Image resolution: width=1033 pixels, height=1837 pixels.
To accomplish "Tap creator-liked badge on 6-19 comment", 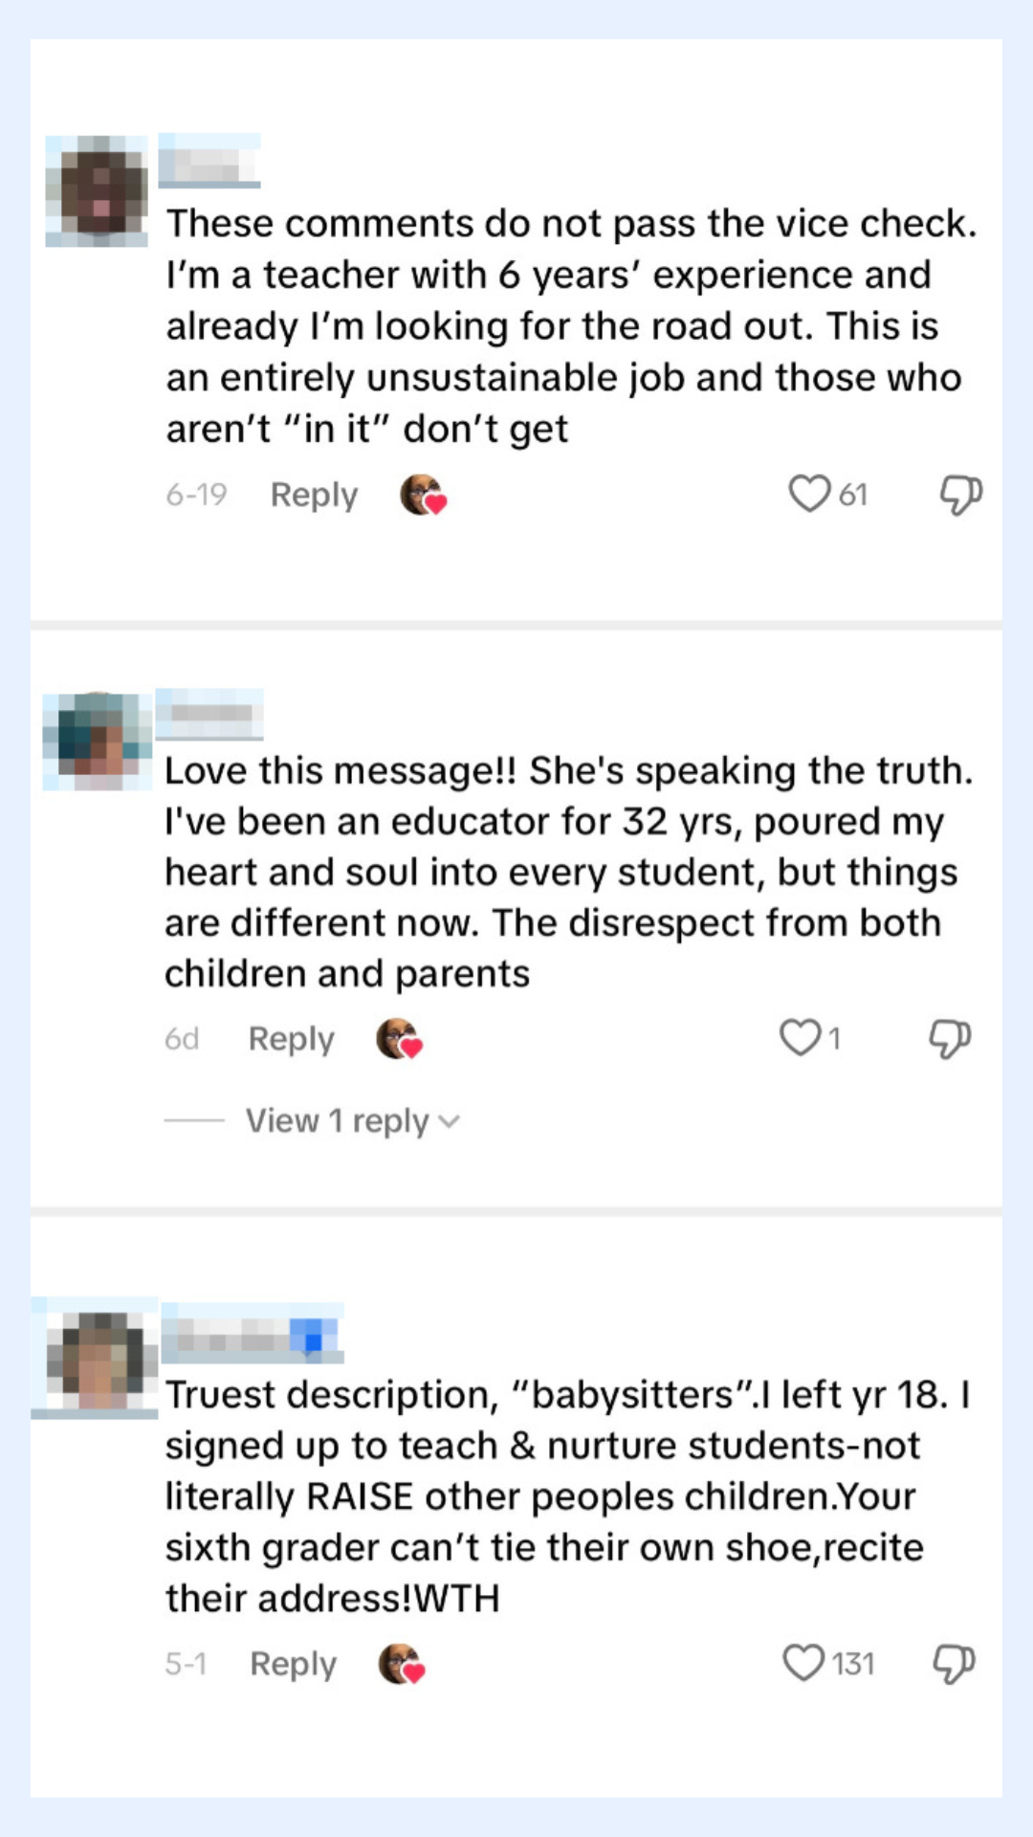I will point(423,495).
